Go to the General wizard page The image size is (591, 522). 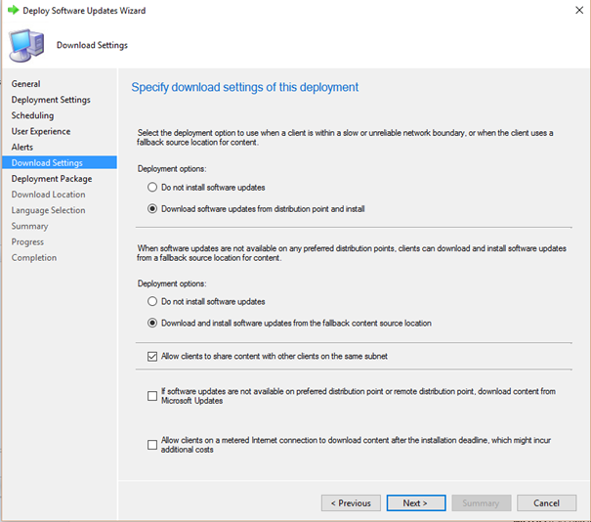pos(25,84)
